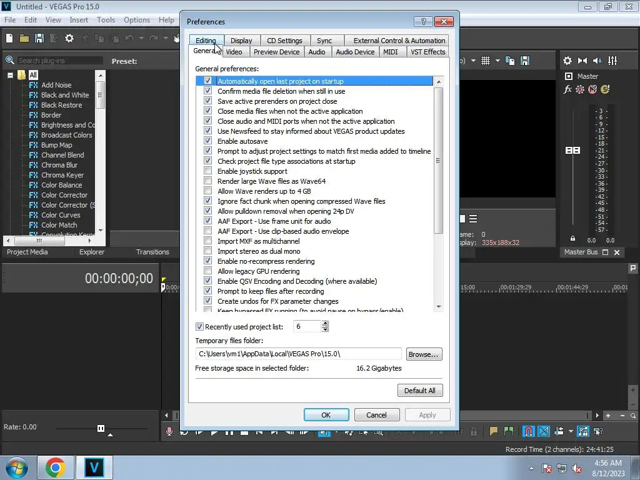Open the Auto Ripple mode dropdown
Screen dimensions: 640x480
pos(571,431)
